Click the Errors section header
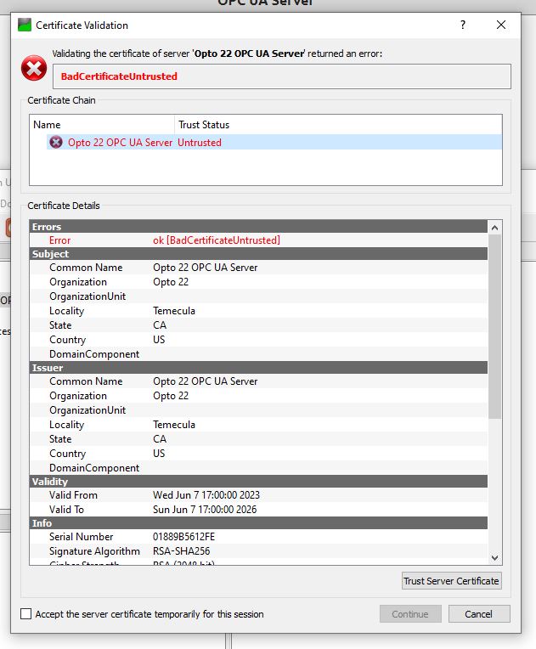The height and width of the screenshot is (649, 536). click(x=258, y=227)
